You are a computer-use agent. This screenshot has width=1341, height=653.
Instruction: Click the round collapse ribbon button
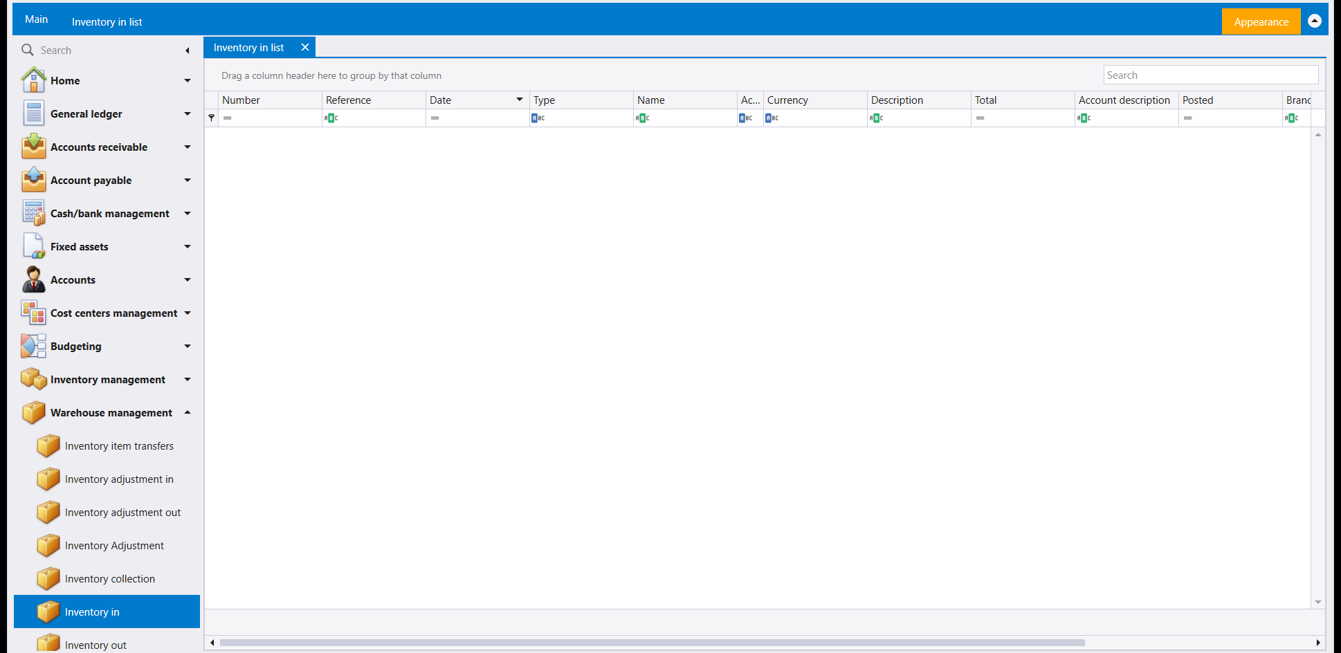tap(1315, 21)
